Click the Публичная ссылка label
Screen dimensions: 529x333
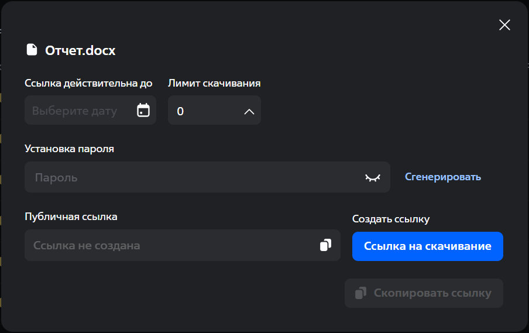[x=71, y=217]
